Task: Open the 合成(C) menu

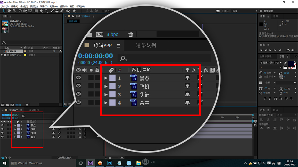Action: pos(24,6)
